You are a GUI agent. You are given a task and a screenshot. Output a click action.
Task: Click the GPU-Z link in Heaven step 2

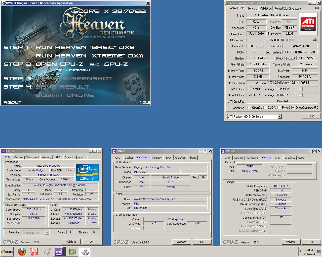[116, 64]
